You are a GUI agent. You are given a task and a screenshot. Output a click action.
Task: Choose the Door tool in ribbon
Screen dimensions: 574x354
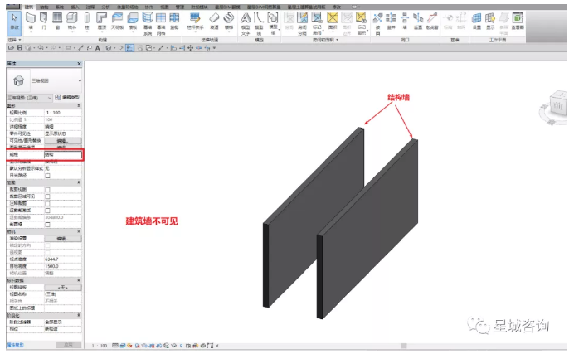click(x=44, y=21)
